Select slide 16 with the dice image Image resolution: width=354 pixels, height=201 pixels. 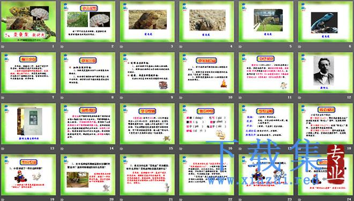coord(206,124)
